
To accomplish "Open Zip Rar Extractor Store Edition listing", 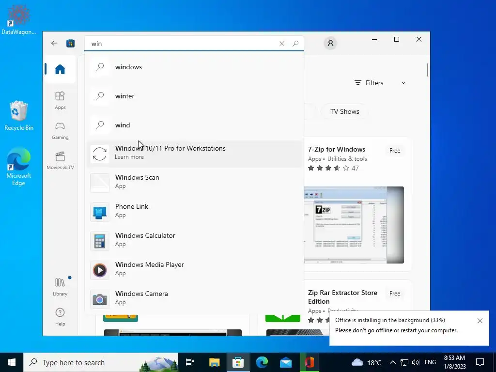I will pos(342,297).
